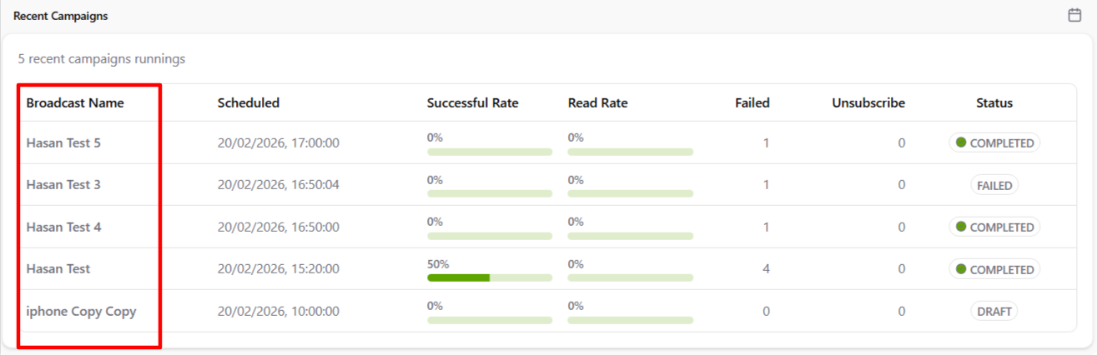The width and height of the screenshot is (1097, 355).
Task: Click Hasan Test 5 read rate bar
Action: point(630,152)
